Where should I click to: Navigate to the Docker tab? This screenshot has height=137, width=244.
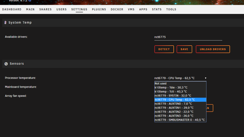coord(117,9)
